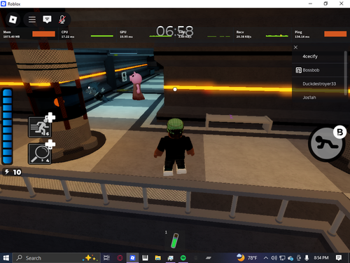The image size is (350, 263).
Task: Click the Mem stat in performance bar
Action: 29,34
